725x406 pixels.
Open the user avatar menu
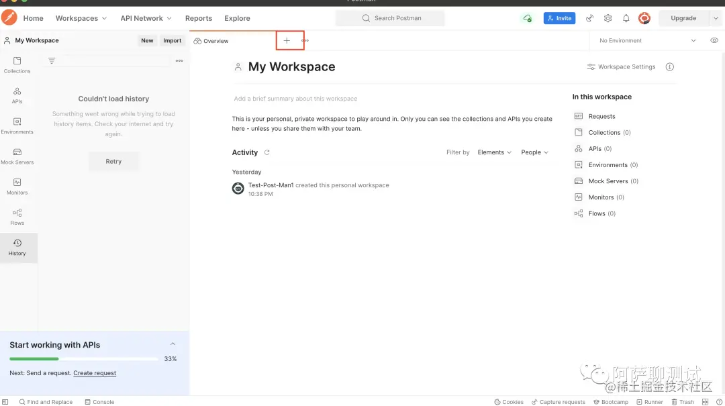[x=644, y=18]
